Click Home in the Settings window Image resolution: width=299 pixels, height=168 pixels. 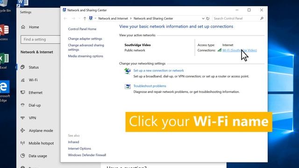click(x=34, y=27)
